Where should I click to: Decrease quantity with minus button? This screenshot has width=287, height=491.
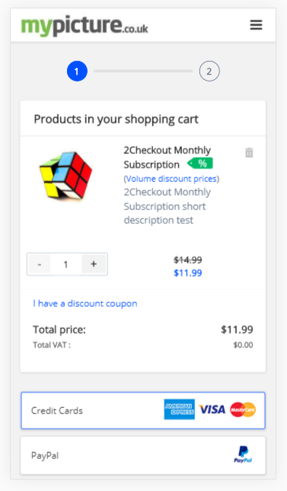coord(40,264)
